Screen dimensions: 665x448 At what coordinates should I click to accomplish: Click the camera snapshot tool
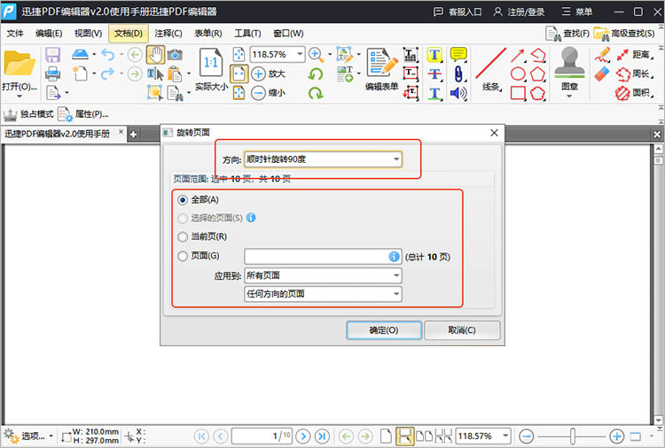click(x=175, y=55)
